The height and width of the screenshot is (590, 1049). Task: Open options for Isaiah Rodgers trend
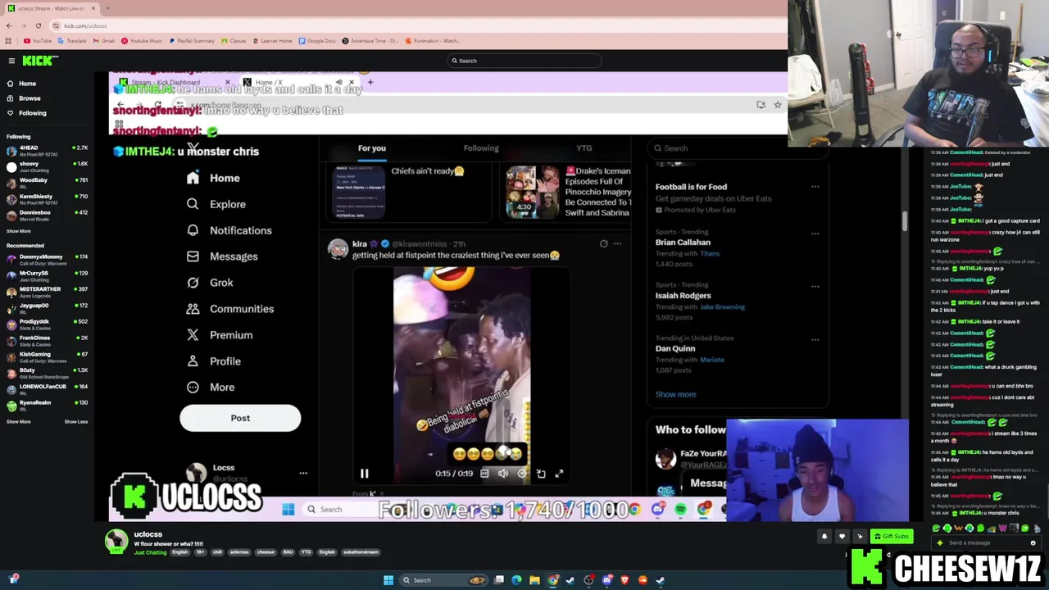click(815, 287)
